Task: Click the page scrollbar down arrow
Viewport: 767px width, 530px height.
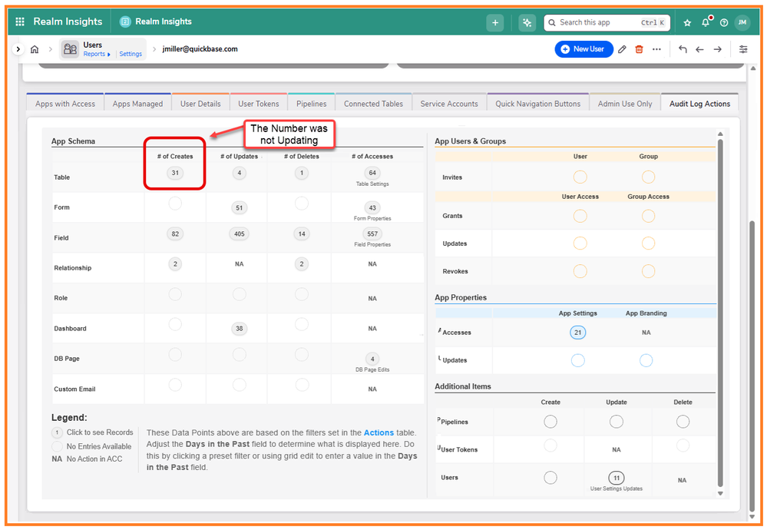Action: [752, 517]
